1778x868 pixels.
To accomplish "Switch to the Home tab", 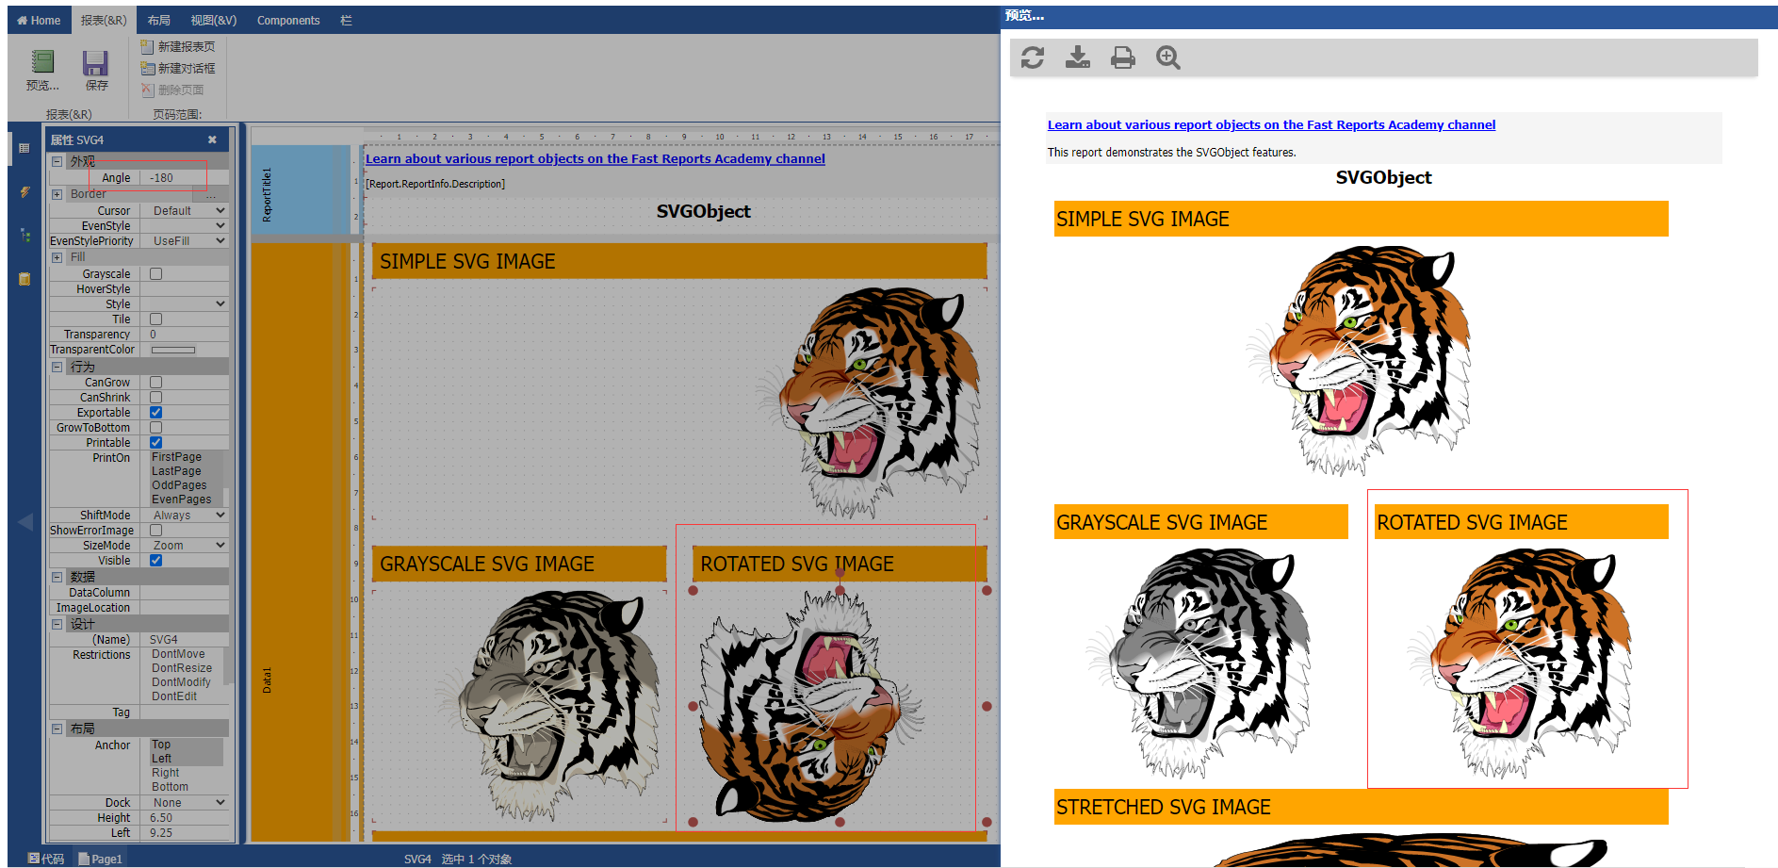I will click(x=39, y=20).
